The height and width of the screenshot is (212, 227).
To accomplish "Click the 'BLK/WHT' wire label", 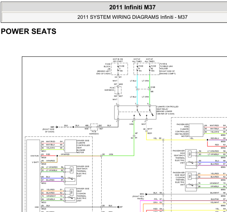I will point(215,193).
